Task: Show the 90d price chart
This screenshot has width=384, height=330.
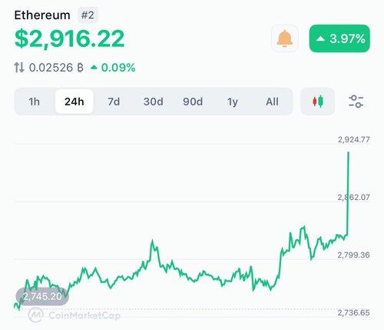Action: (193, 102)
